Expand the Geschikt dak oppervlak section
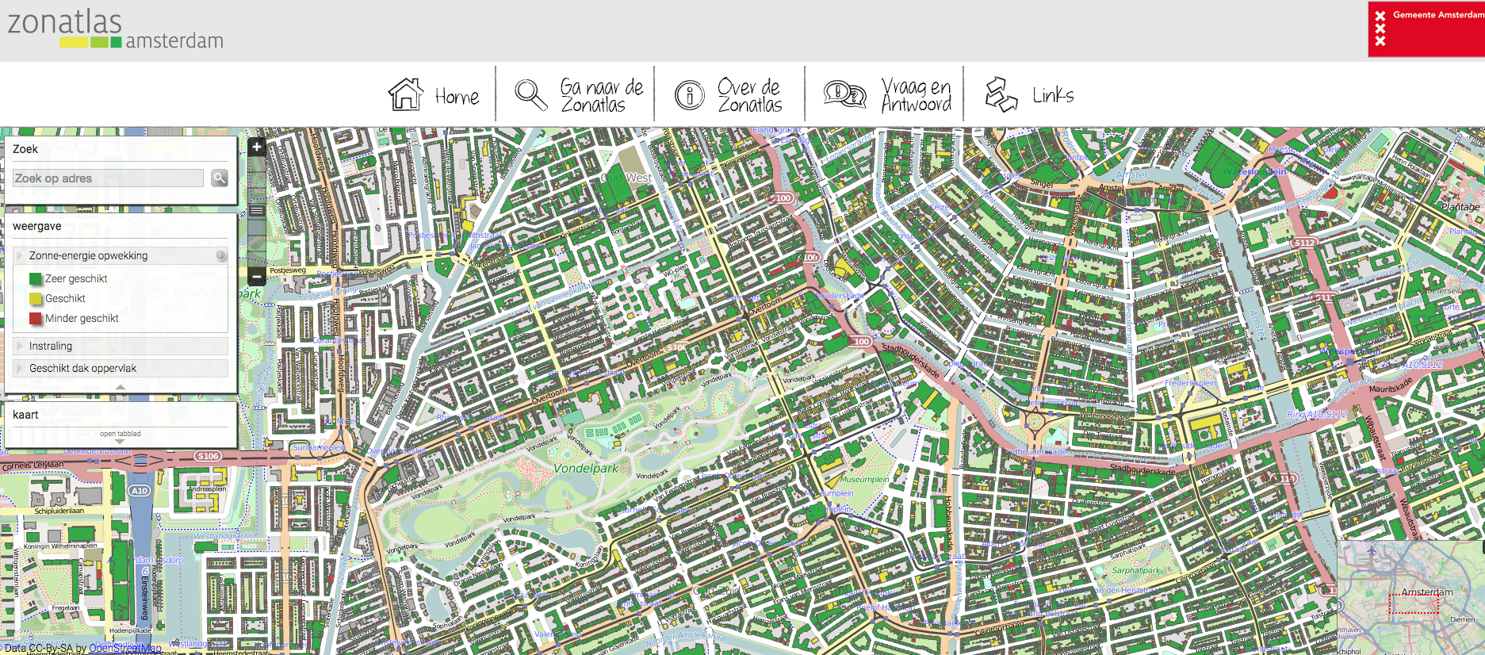This screenshot has width=1485, height=655. click(x=121, y=368)
